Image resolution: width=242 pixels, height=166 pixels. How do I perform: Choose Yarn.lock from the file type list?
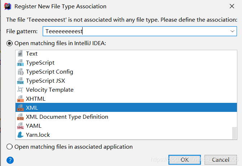point(126,135)
